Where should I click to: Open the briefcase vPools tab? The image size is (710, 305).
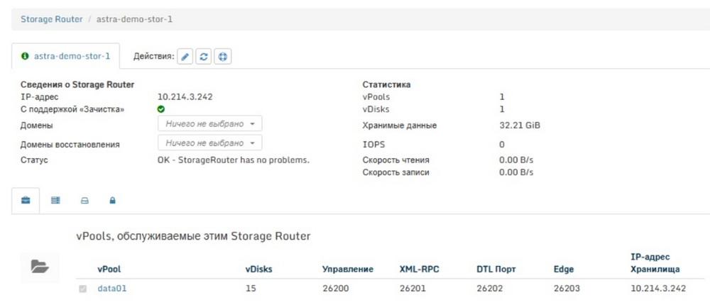click(26, 201)
